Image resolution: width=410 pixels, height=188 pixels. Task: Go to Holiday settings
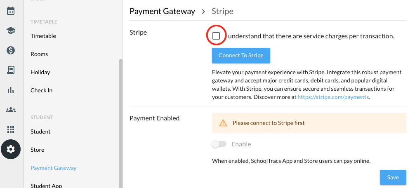point(40,72)
